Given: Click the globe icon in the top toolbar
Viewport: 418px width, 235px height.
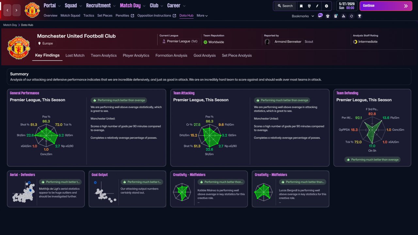Looking at the screenshot, I should click(309, 6).
